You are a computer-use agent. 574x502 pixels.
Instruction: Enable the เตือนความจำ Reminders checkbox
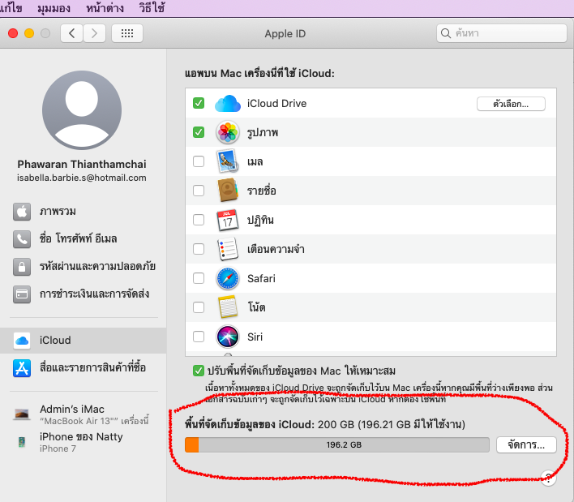tap(199, 249)
